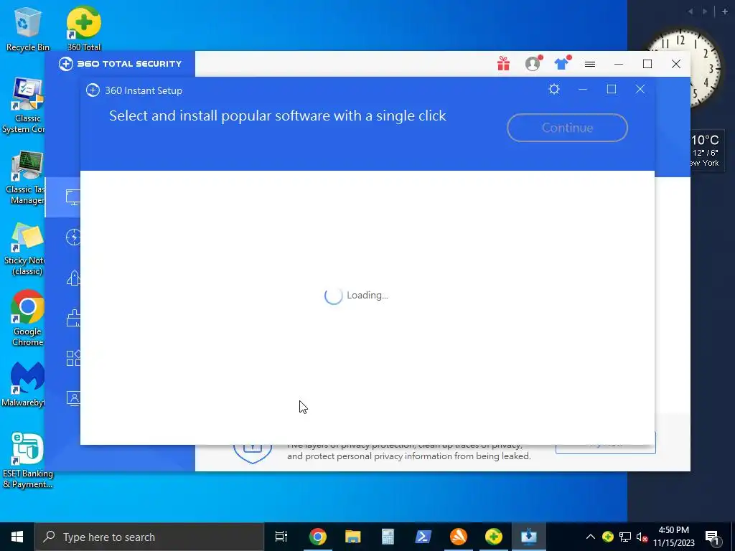The image size is (735, 551).
Task: Open the orange Avast taskbar icon
Action: click(x=459, y=537)
